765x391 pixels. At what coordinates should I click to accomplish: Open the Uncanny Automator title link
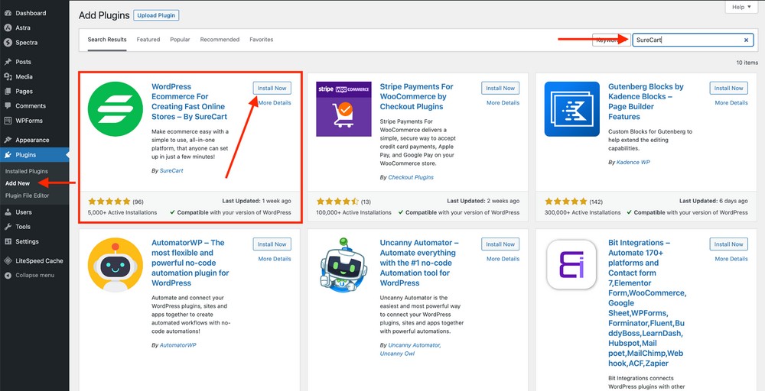click(x=418, y=263)
